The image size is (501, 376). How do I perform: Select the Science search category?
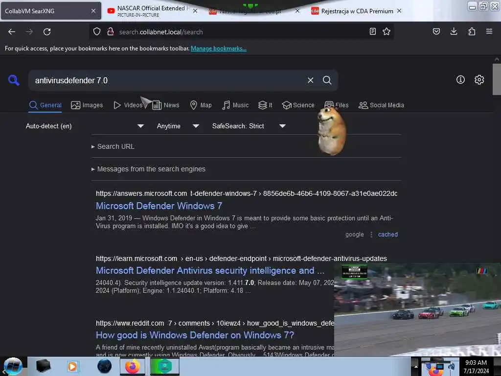pos(298,105)
